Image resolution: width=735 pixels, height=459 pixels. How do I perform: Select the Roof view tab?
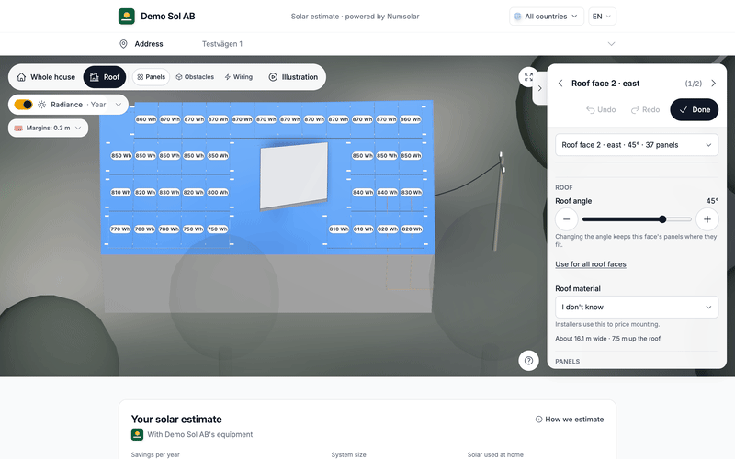pos(105,77)
